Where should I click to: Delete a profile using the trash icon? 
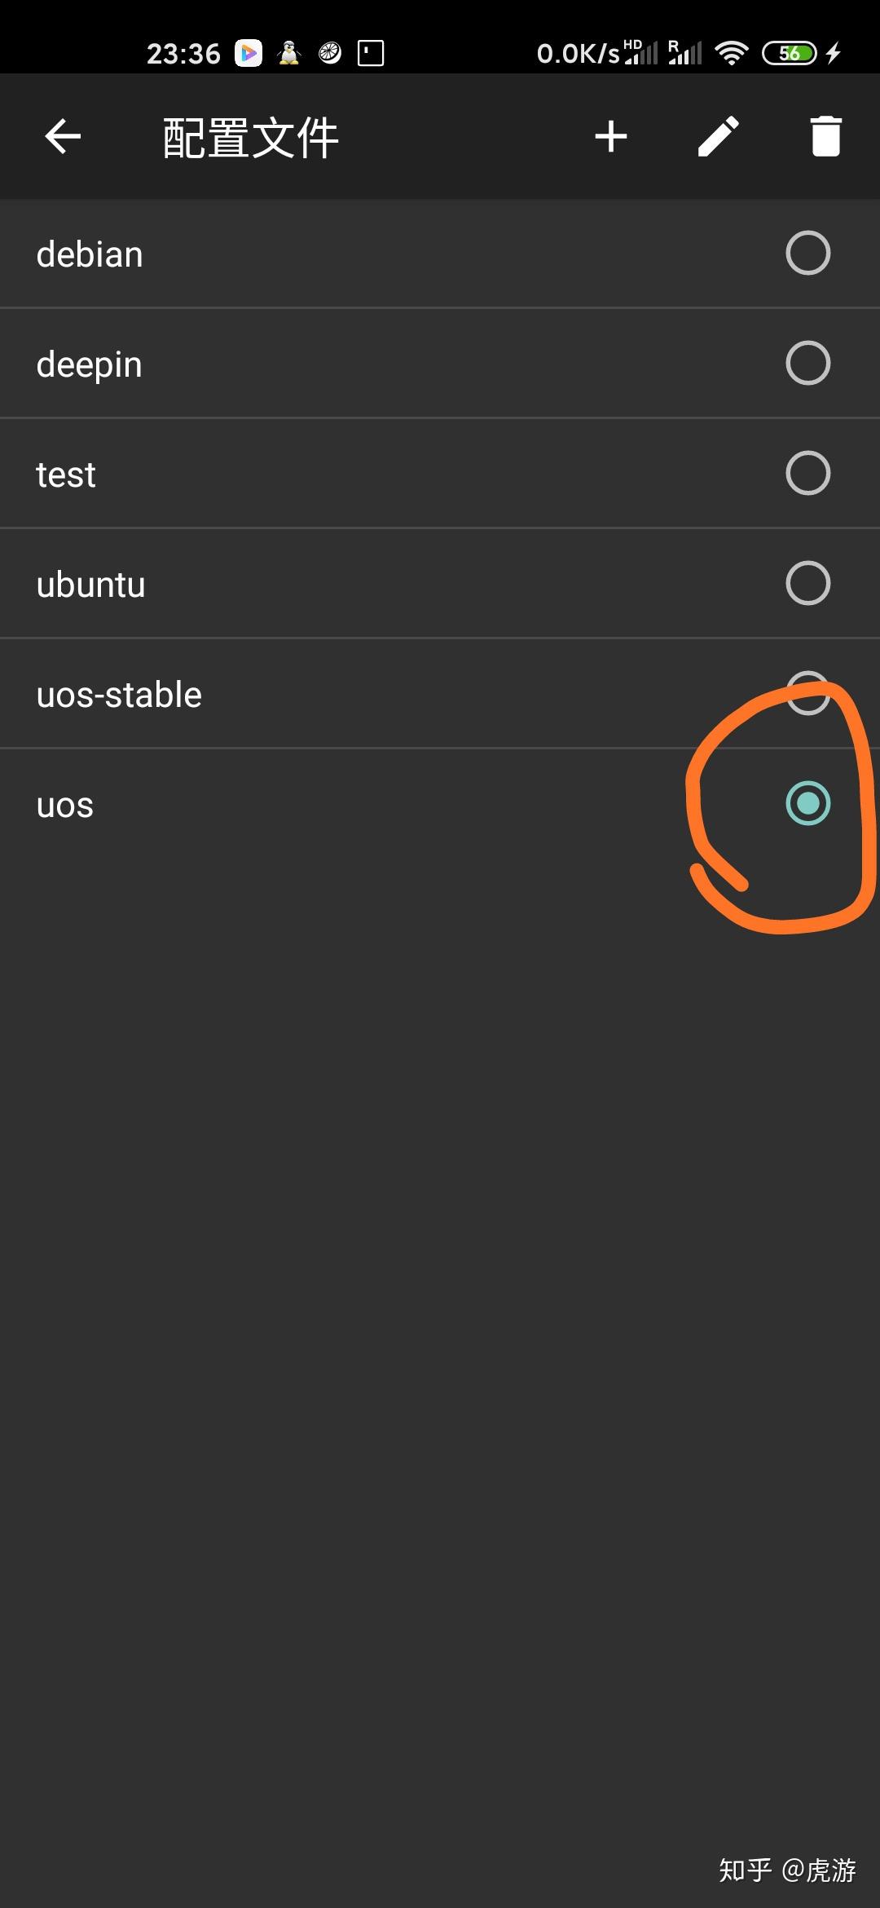pyautogui.click(x=826, y=136)
